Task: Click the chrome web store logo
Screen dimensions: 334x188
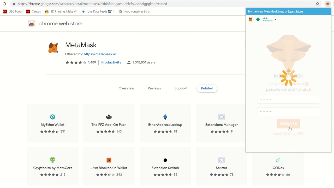Action: tap(32, 24)
